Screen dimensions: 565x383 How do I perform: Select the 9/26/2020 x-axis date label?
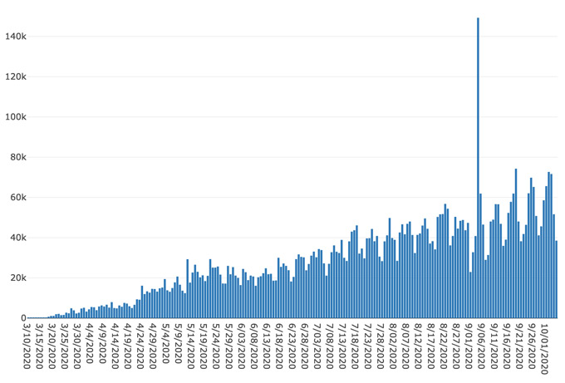[531, 346]
